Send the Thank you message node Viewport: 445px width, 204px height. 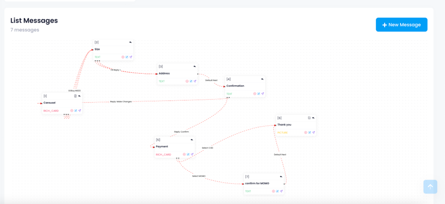pyautogui.click(x=314, y=133)
